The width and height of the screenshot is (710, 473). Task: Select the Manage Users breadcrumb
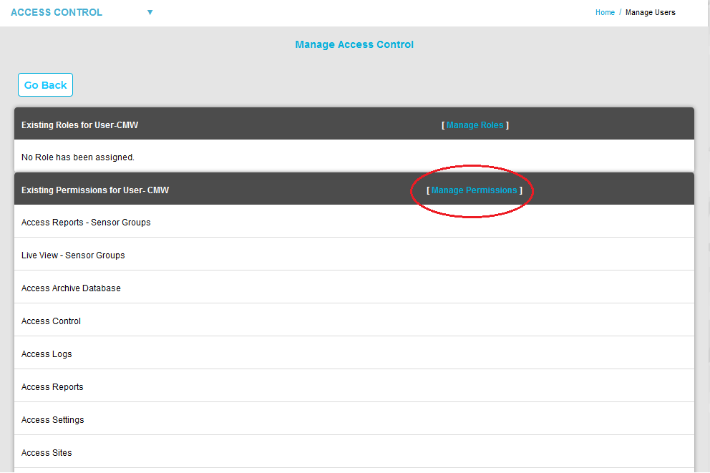650,12
